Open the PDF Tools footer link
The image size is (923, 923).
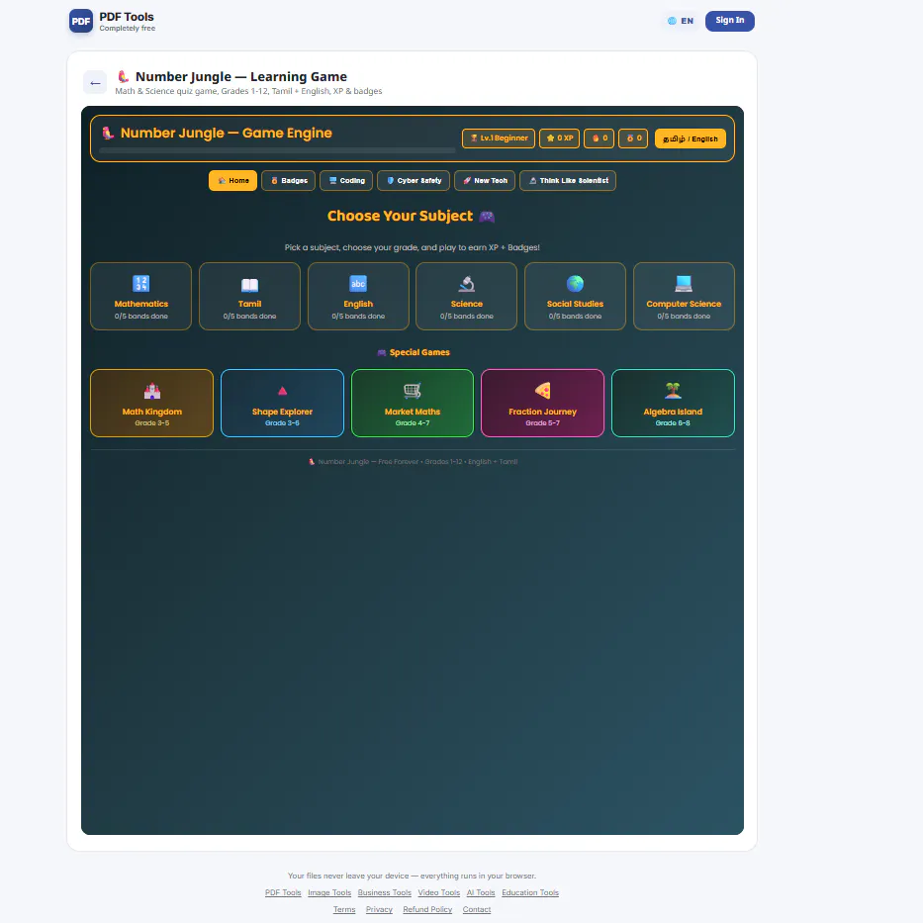(x=283, y=892)
